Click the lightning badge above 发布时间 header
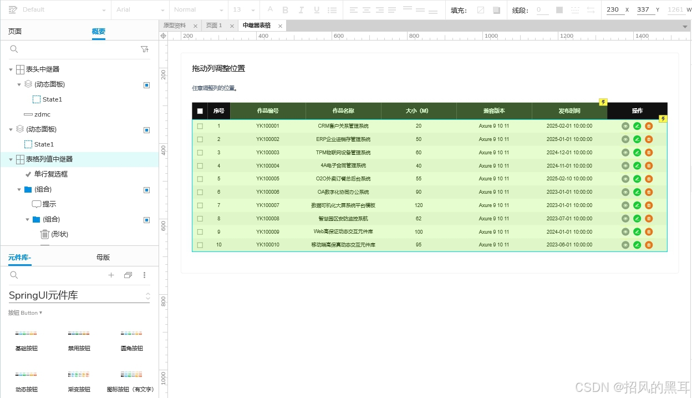Screen dimensions: 692x398 (x=603, y=102)
